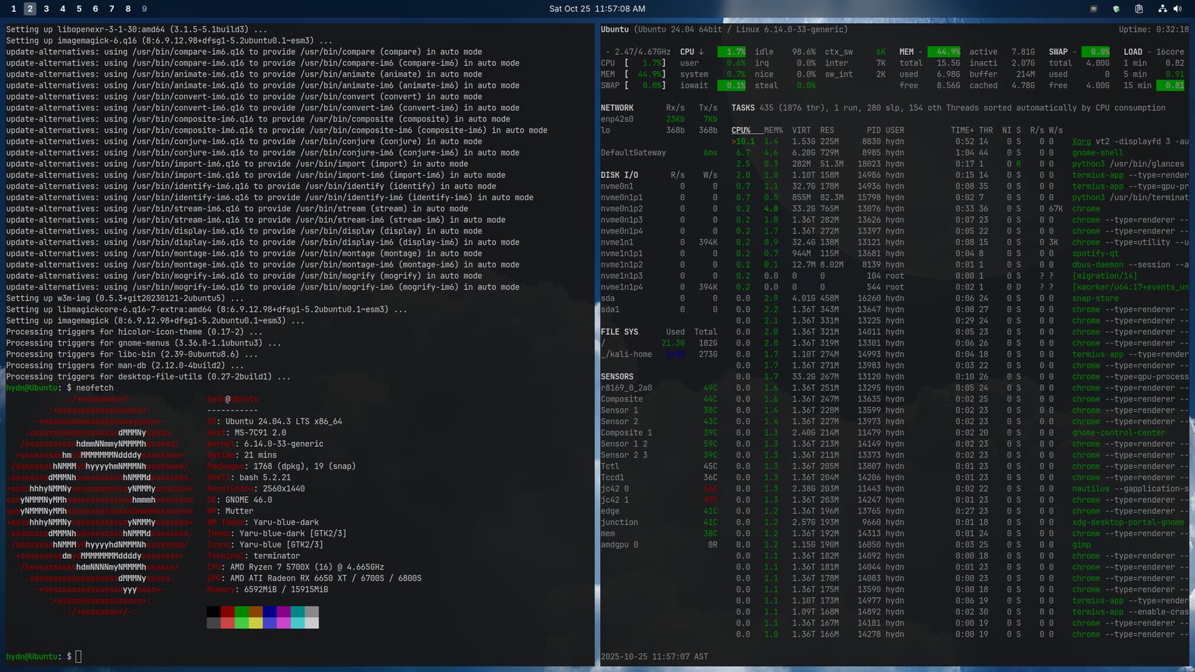Screen dimensions: 1195x672
Task: Click the CPU% column header in Glances
Action: 741,130
